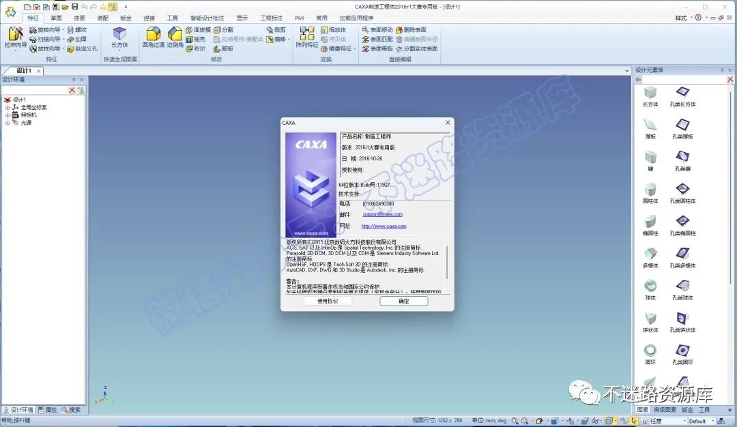
Task: Click the 抽壳 shell tool
Action: coord(196,39)
